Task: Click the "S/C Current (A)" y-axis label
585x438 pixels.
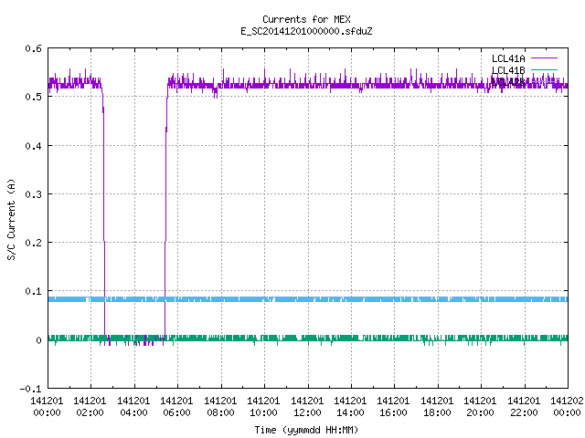Action: tap(12, 219)
